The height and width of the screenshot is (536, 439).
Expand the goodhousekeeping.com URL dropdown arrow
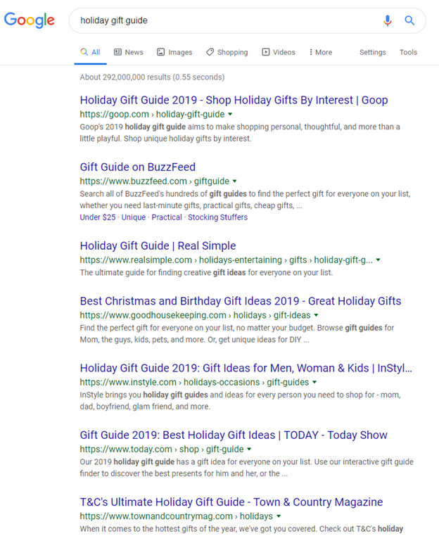[x=316, y=315]
